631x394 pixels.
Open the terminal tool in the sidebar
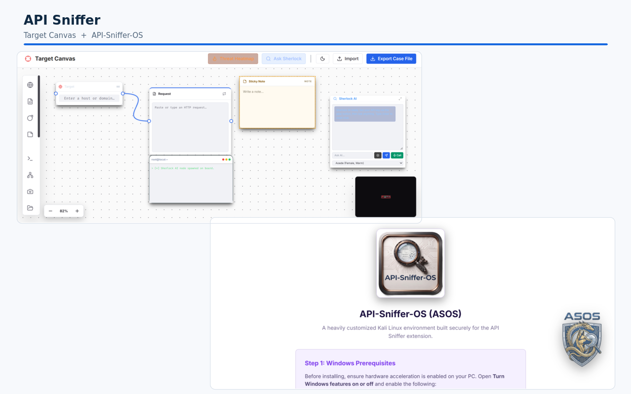click(30, 158)
